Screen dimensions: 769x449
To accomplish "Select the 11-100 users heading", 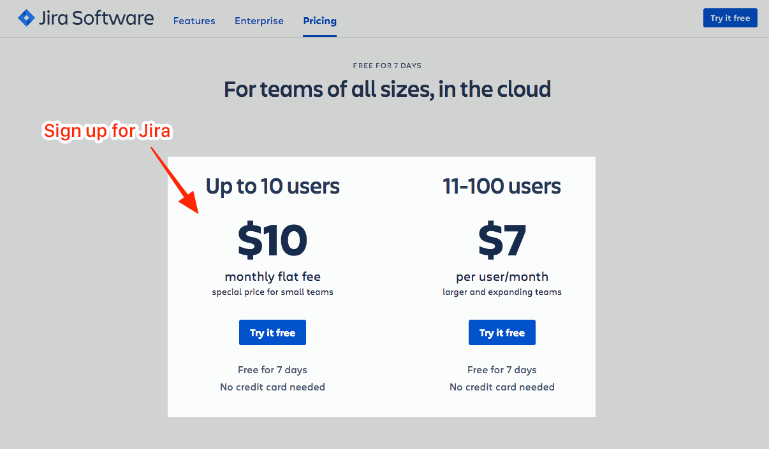I will point(502,186).
